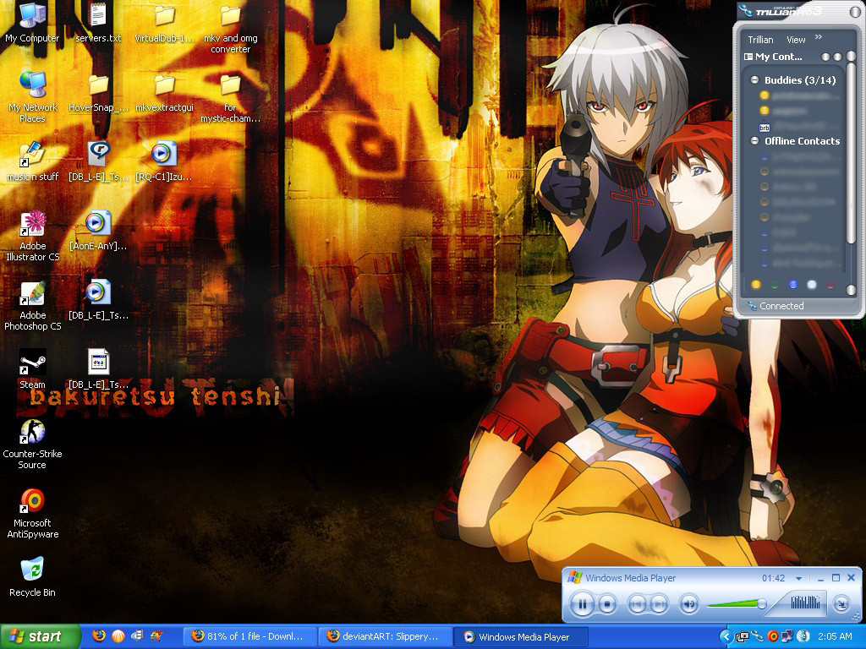Mute the Windows Media Player sound

[688, 604]
